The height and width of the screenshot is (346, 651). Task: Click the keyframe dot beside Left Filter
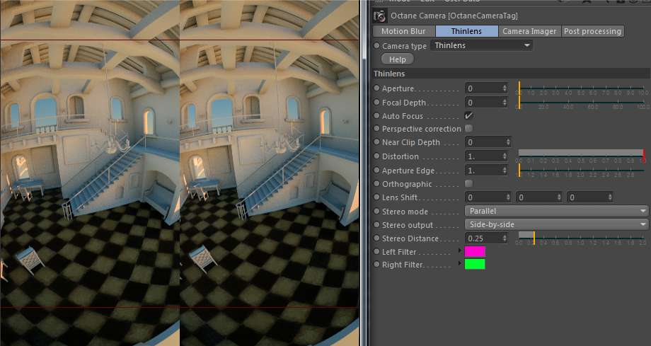376,252
